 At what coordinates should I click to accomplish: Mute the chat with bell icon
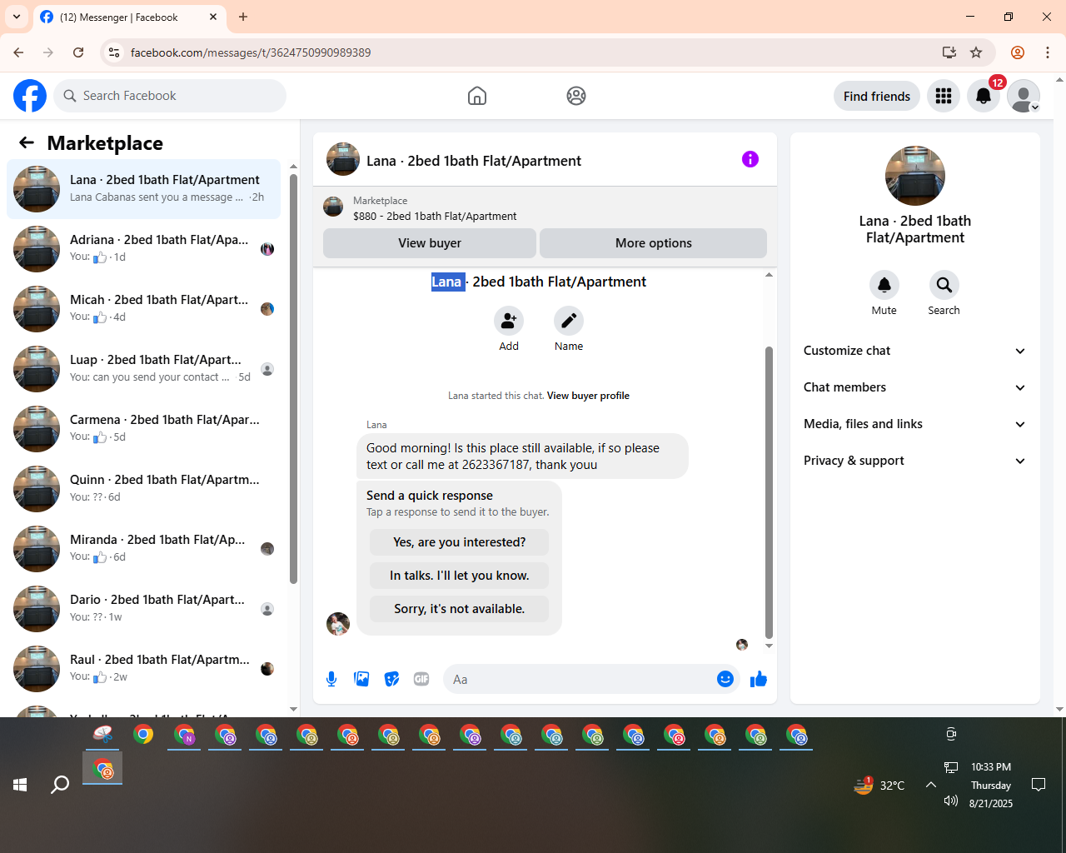884,285
